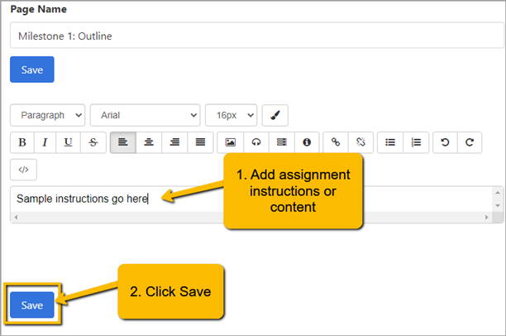The width and height of the screenshot is (506, 336).
Task: Click the editor scroll up arrow
Action: [498, 193]
